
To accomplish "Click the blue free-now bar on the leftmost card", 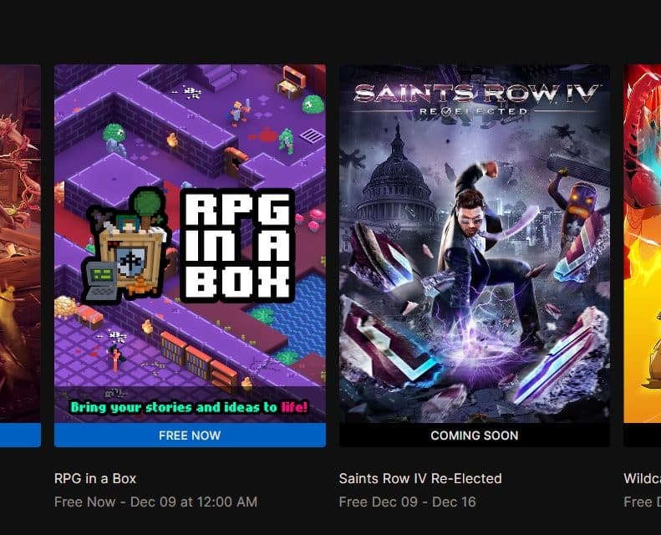I will pyautogui.click(x=20, y=435).
